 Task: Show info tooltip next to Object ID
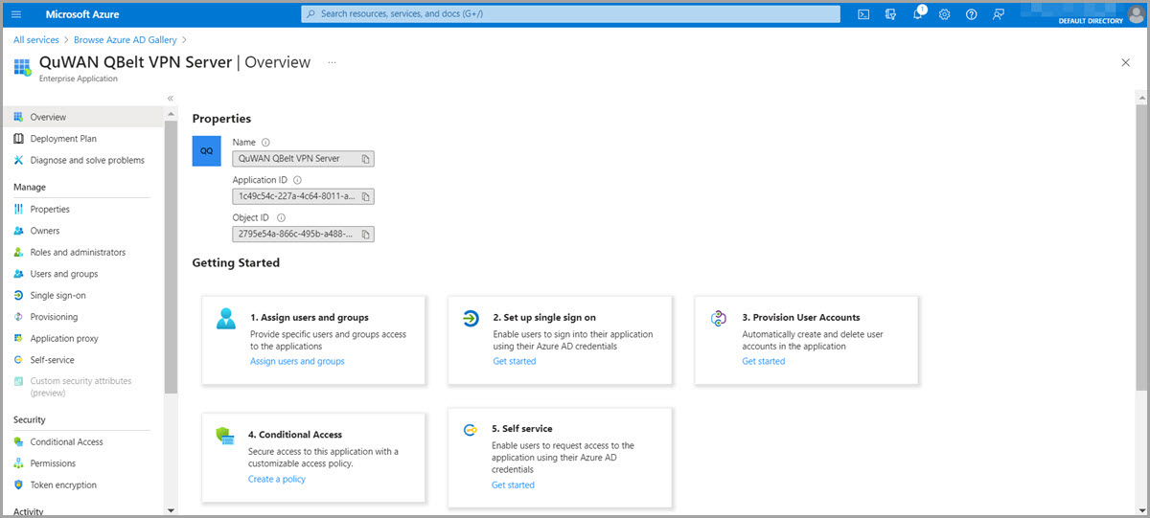point(281,217)
